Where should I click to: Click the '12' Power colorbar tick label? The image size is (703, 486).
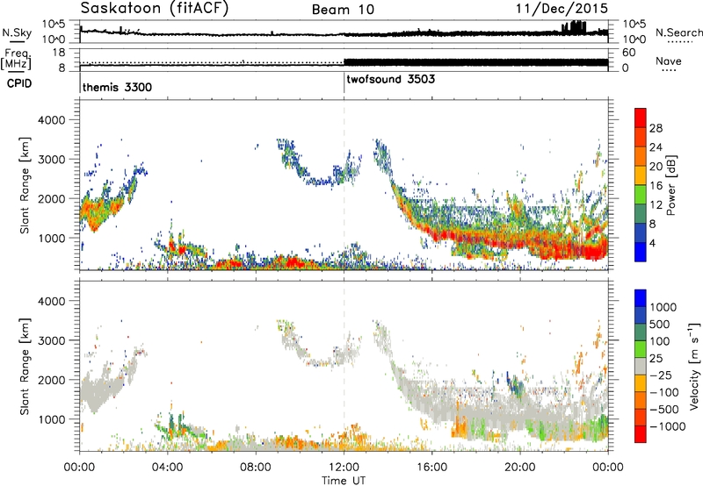pos(656,205)
